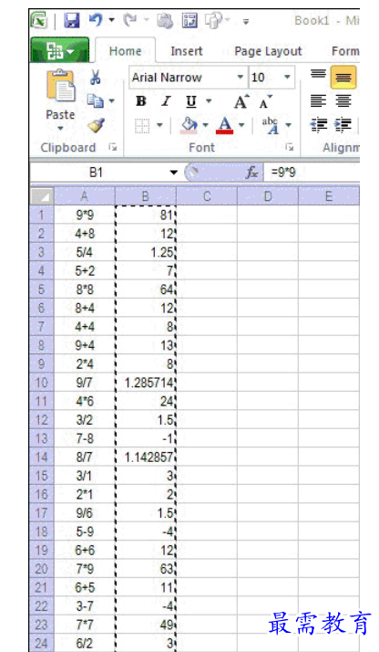Click the Increase Font Size icon

pos(241,101)
